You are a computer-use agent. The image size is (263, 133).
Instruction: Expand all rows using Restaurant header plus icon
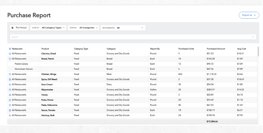pyautogui.click(x=10, y=49)
